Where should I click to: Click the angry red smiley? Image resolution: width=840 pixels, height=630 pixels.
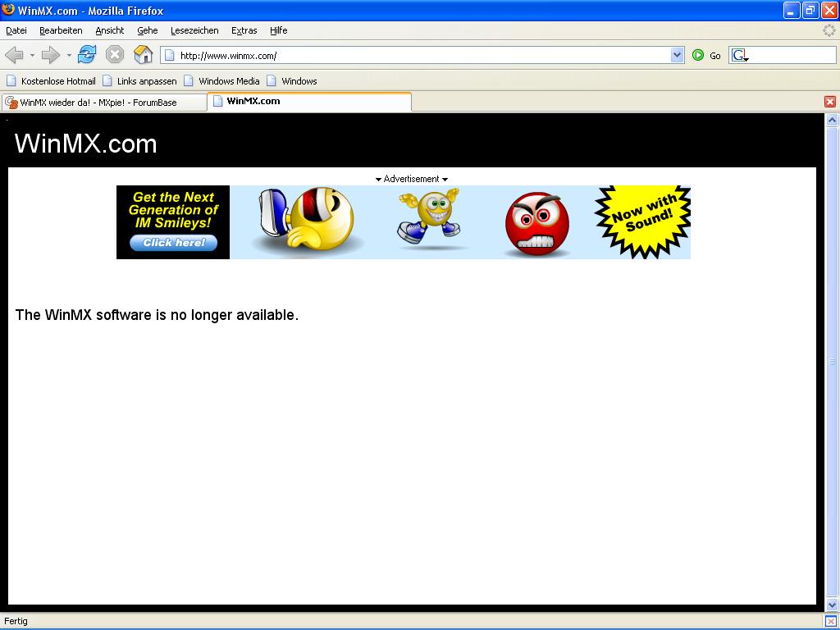tap(536, 223)
